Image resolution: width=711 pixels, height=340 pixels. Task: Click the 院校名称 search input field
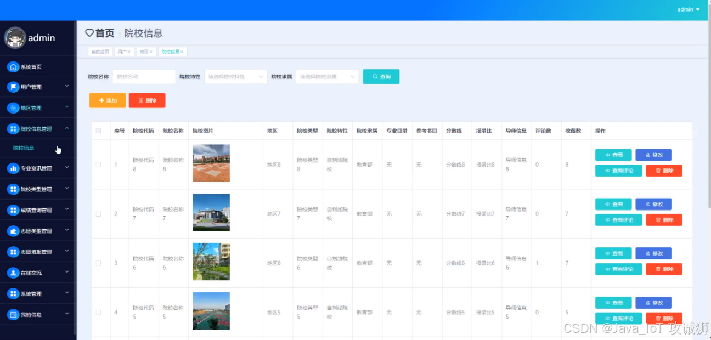144,77
